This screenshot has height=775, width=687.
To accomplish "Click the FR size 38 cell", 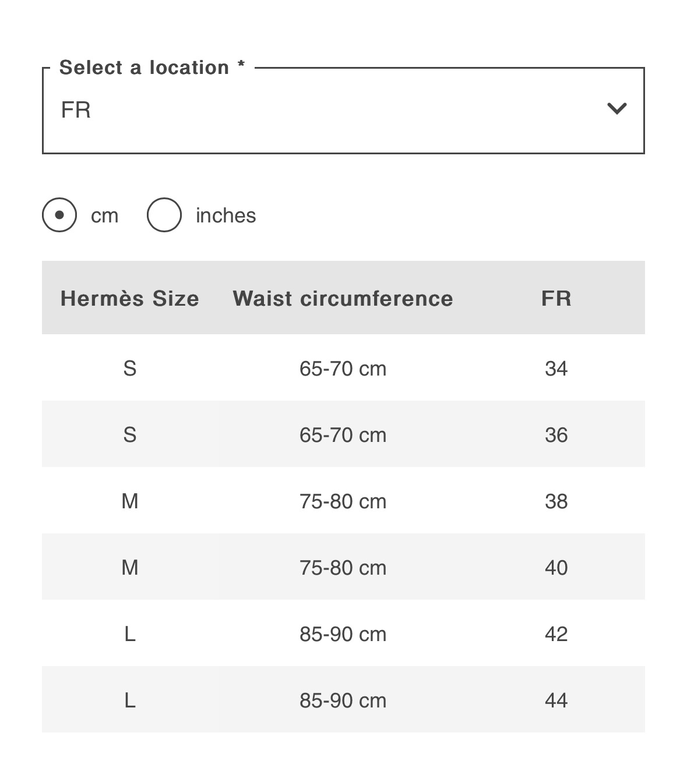I will click(x=556, y=501).
